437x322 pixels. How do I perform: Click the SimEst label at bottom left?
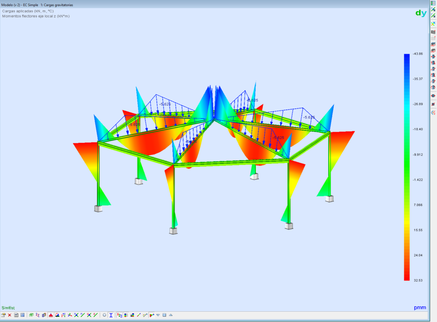[8, 307]
